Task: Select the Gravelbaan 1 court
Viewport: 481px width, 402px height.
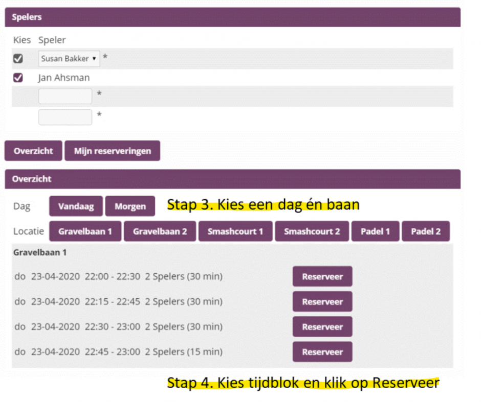Action: pos(85,231)
